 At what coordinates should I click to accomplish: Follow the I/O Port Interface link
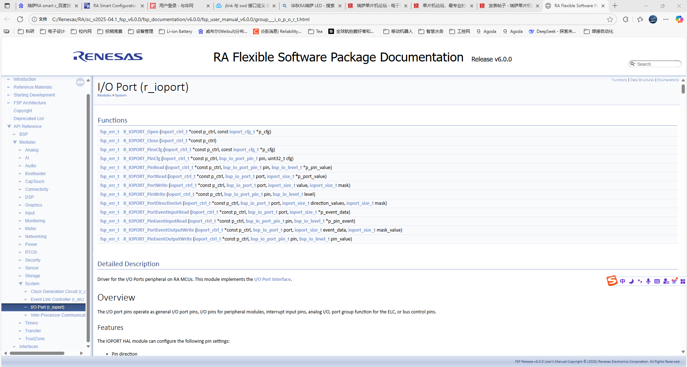coord(272,279)
